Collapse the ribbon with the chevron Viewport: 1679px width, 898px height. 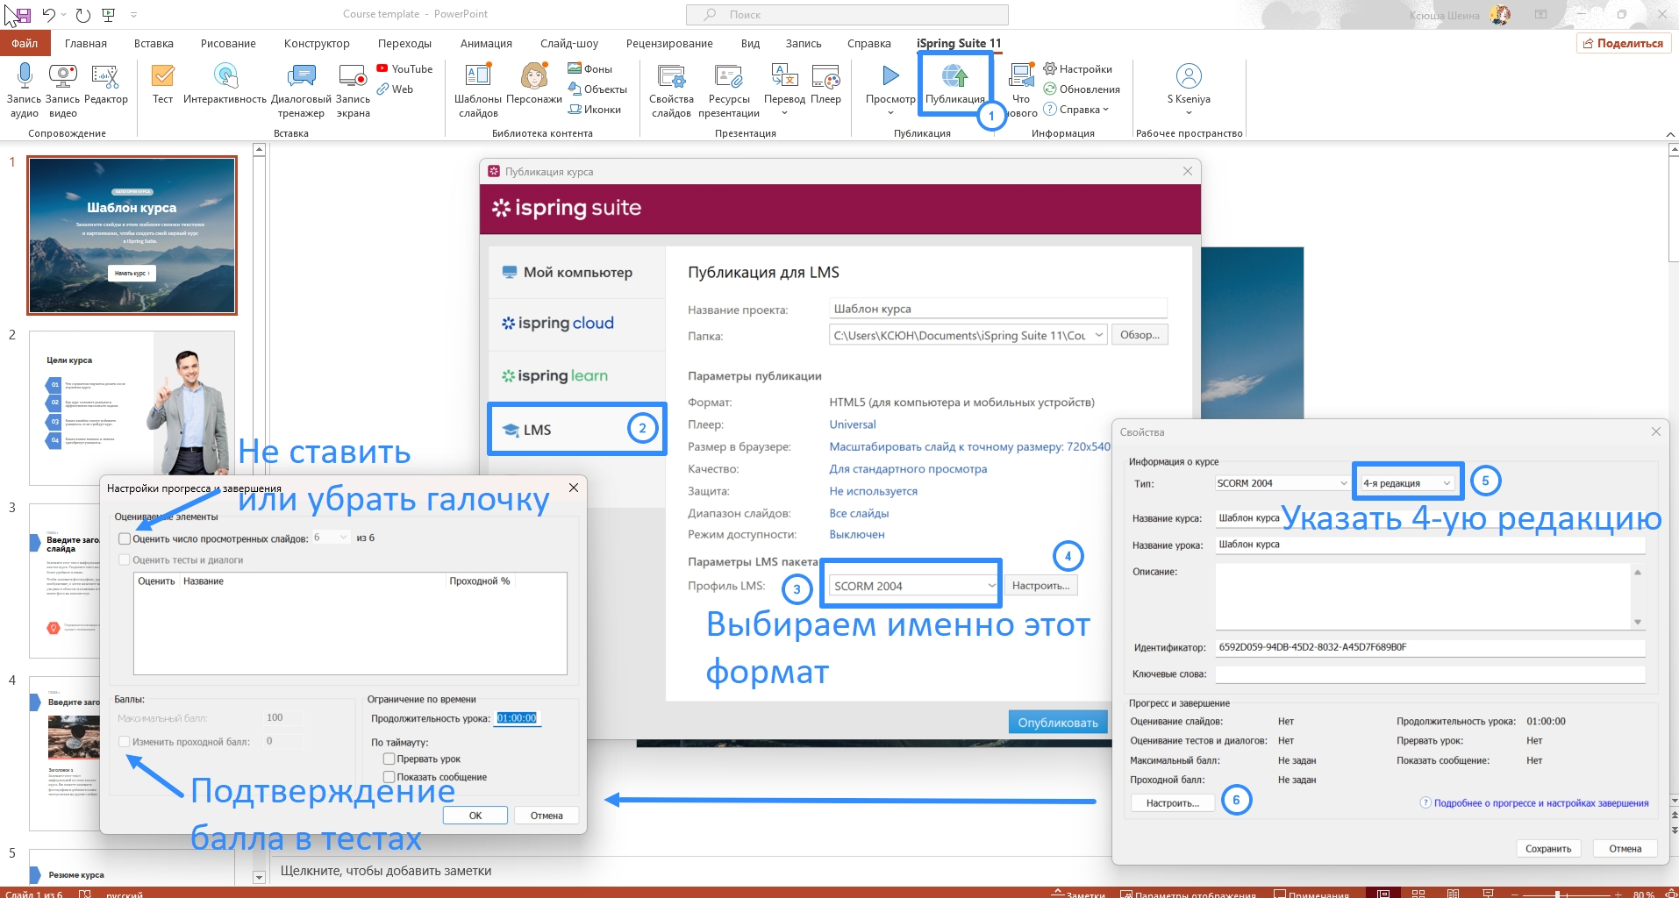point(1669,134)
